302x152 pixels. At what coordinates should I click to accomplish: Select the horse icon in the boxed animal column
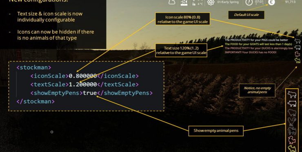pos(292,131)
